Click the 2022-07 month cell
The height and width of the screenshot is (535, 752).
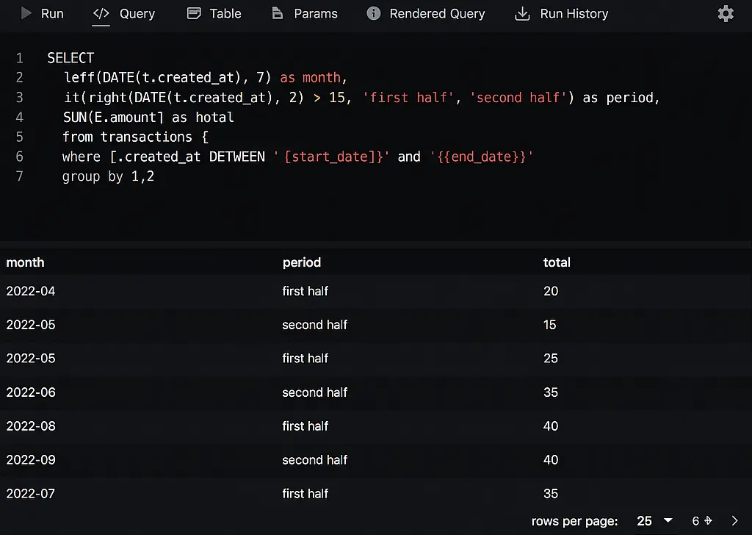tap(31, 493)
